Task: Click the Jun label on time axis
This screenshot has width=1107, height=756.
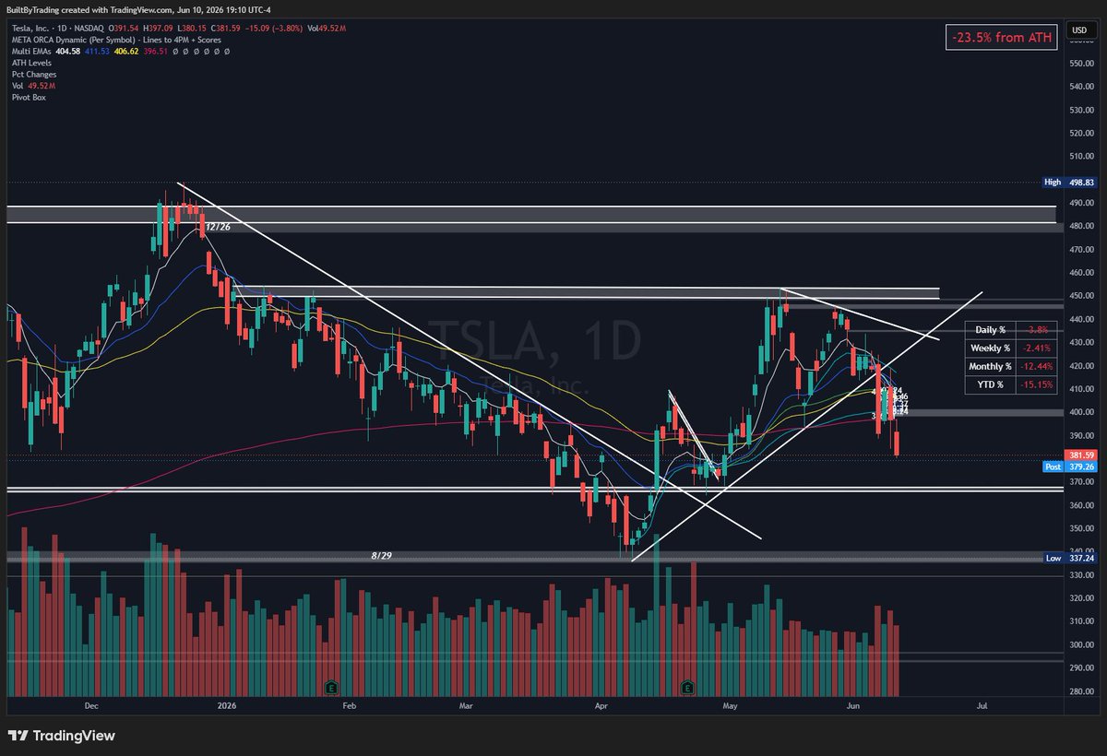Action: pyautogui.click(x=852, y=706)
